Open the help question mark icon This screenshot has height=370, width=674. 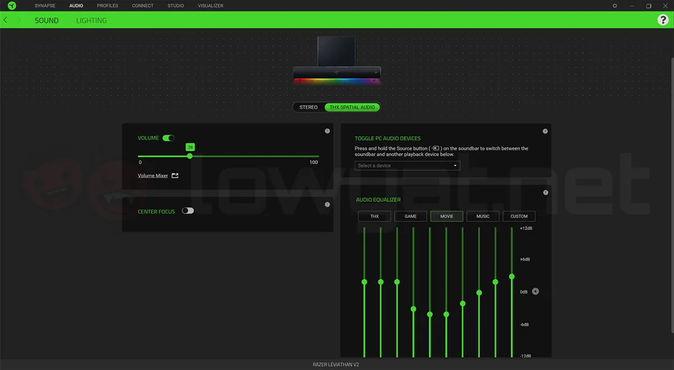tap(663, 20)
